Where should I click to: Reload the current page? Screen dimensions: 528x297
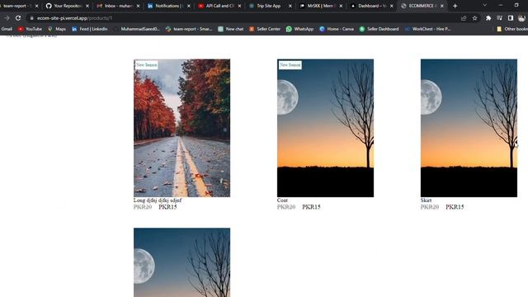(18, 18)
